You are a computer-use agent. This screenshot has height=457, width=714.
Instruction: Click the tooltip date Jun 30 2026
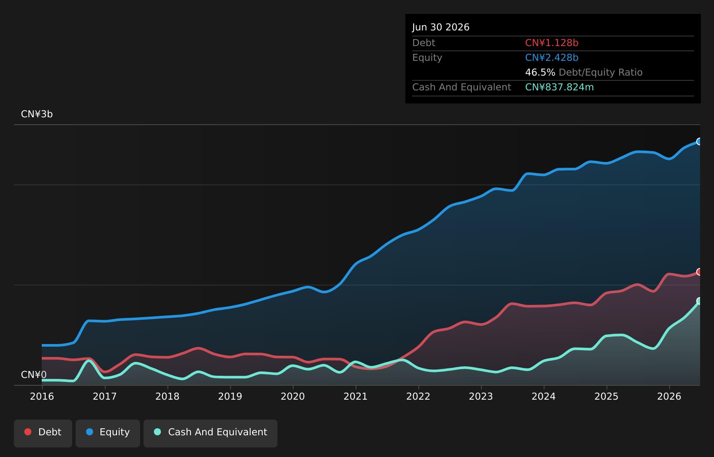[441, 27]
